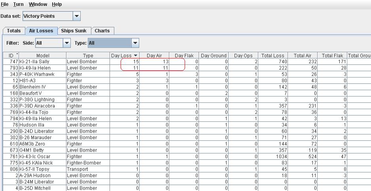This screenshot has width=371, height=191.
Task: Expand the Side filter dropdown
Action: tap(67, 43)
